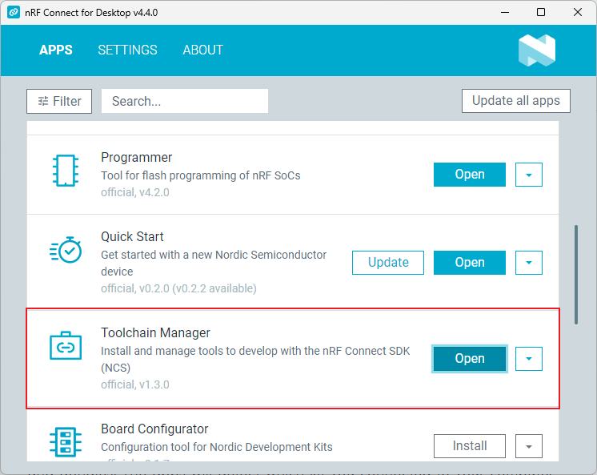Click the app list vertical scrollbar
Image resolution: width=597 pixels, height=475 pixels.
pyautogui.click(x=576, y=275)
